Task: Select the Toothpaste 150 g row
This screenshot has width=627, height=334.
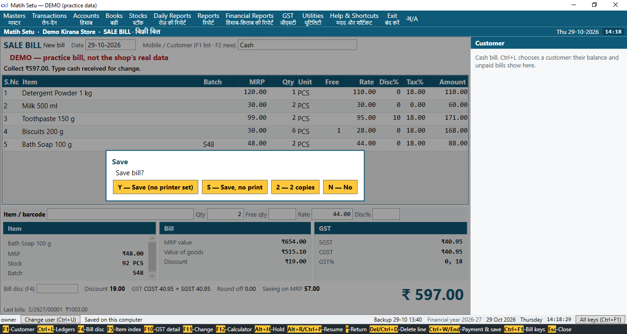Action: 235,119
